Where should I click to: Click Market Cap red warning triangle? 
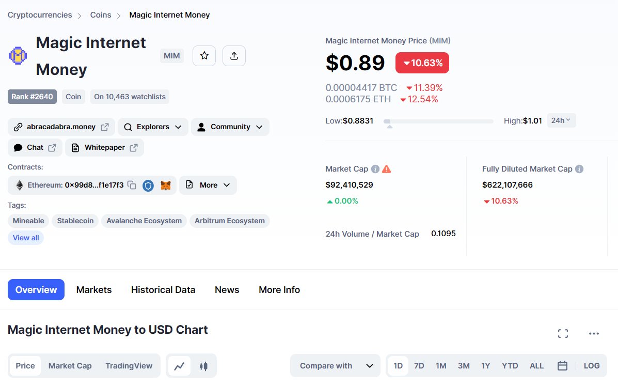[x=387, y=169]
